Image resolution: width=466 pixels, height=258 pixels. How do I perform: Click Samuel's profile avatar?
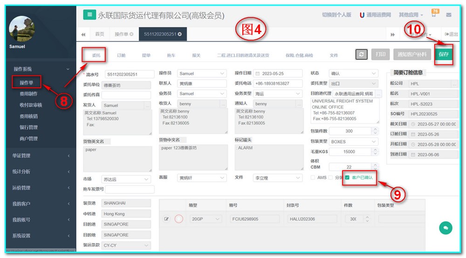coord(22,28)
